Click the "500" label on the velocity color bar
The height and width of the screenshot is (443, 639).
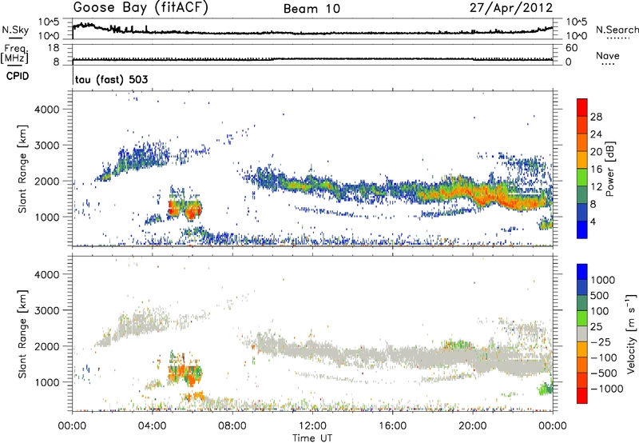pos(599,296)
